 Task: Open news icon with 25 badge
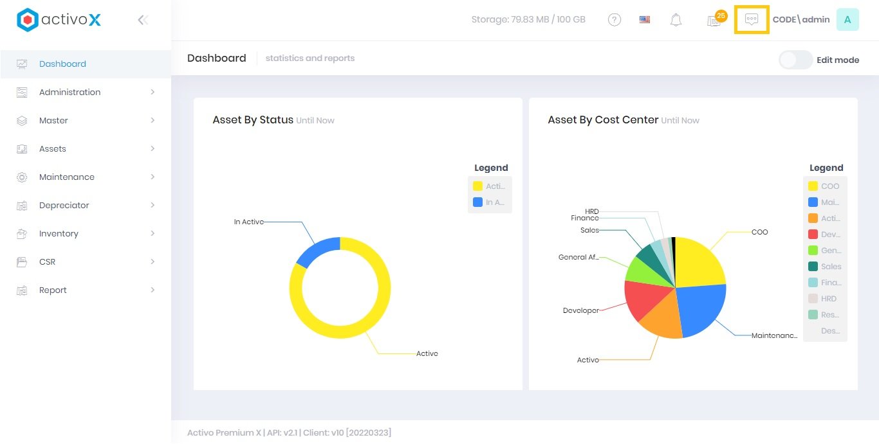(714, 21)
